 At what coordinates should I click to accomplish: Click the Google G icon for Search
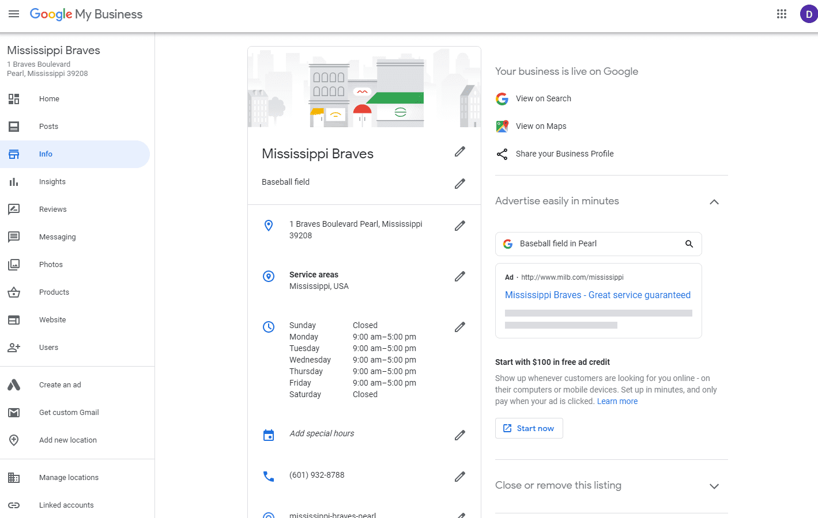(502, 99)
